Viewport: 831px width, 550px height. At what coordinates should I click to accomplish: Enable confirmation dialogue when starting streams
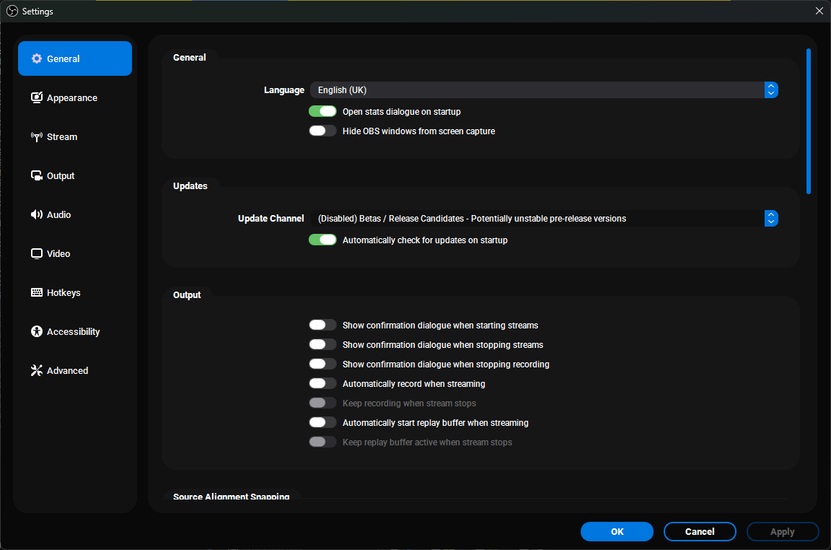[x=322, y=324]
